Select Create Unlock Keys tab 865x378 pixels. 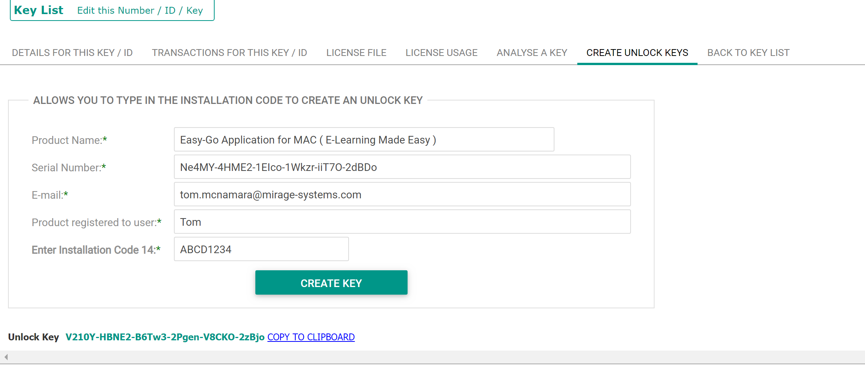[x=637, y=53]
